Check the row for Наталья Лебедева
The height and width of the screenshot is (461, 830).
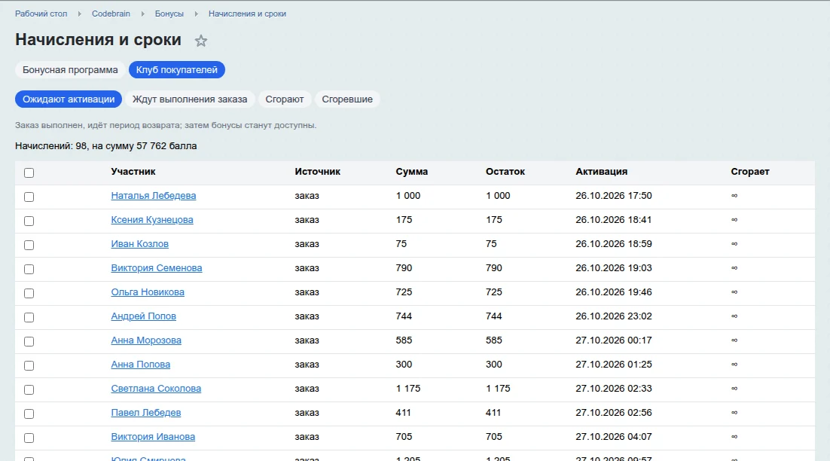pos(29,197)
